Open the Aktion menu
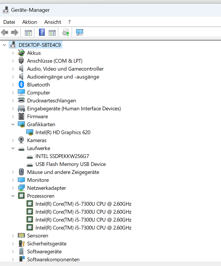The width and height of the screenshot is (221, 266). 30,22
